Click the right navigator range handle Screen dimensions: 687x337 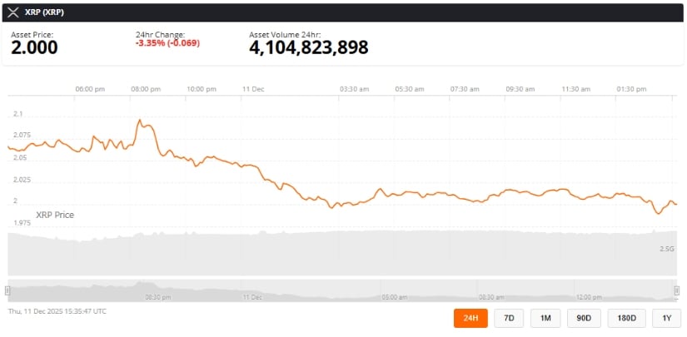pyautogui.click(x=676, y=290)
